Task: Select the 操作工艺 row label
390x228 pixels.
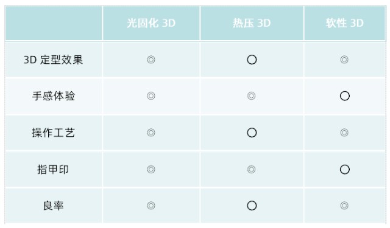Action: (53, 133)
